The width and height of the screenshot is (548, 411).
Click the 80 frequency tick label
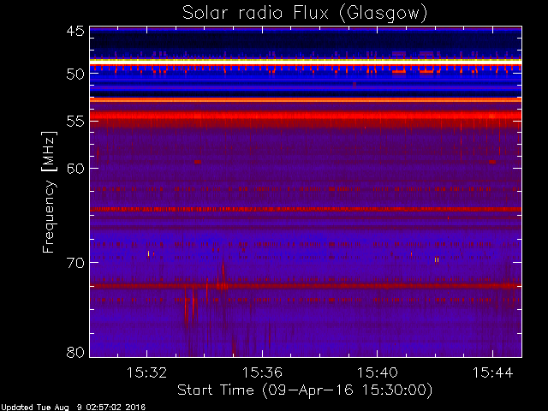(x=75, y=352)
